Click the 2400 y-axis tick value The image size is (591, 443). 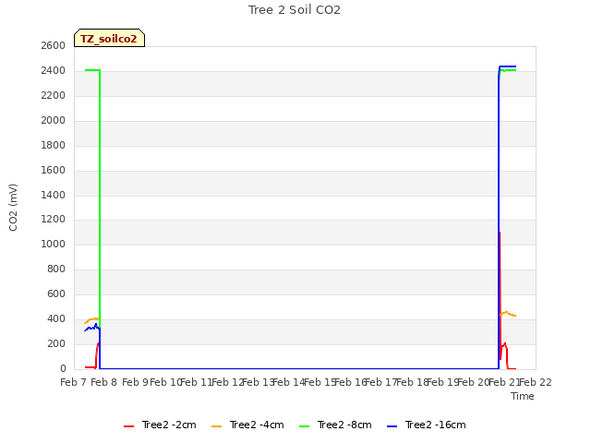pos(54,70)
